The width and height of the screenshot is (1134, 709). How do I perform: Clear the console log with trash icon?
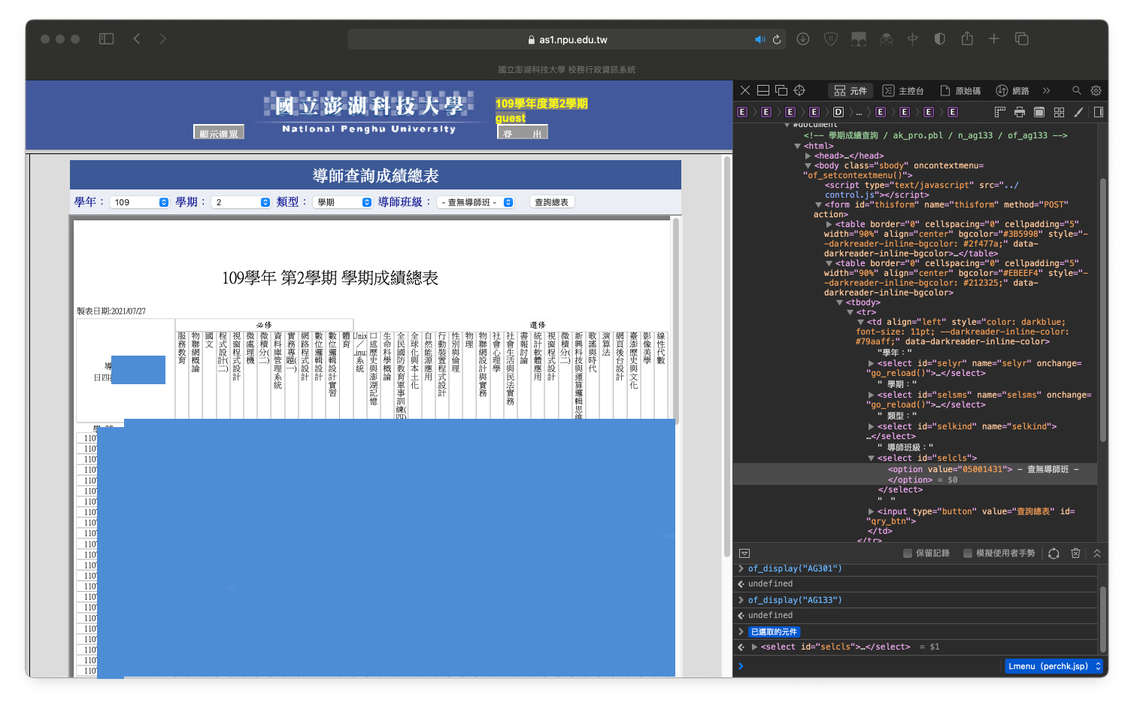coord(1076,553)
